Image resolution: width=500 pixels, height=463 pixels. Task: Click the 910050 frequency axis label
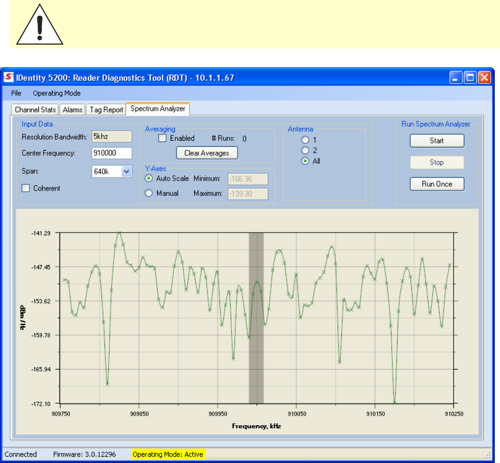click(x=297, y=414)
